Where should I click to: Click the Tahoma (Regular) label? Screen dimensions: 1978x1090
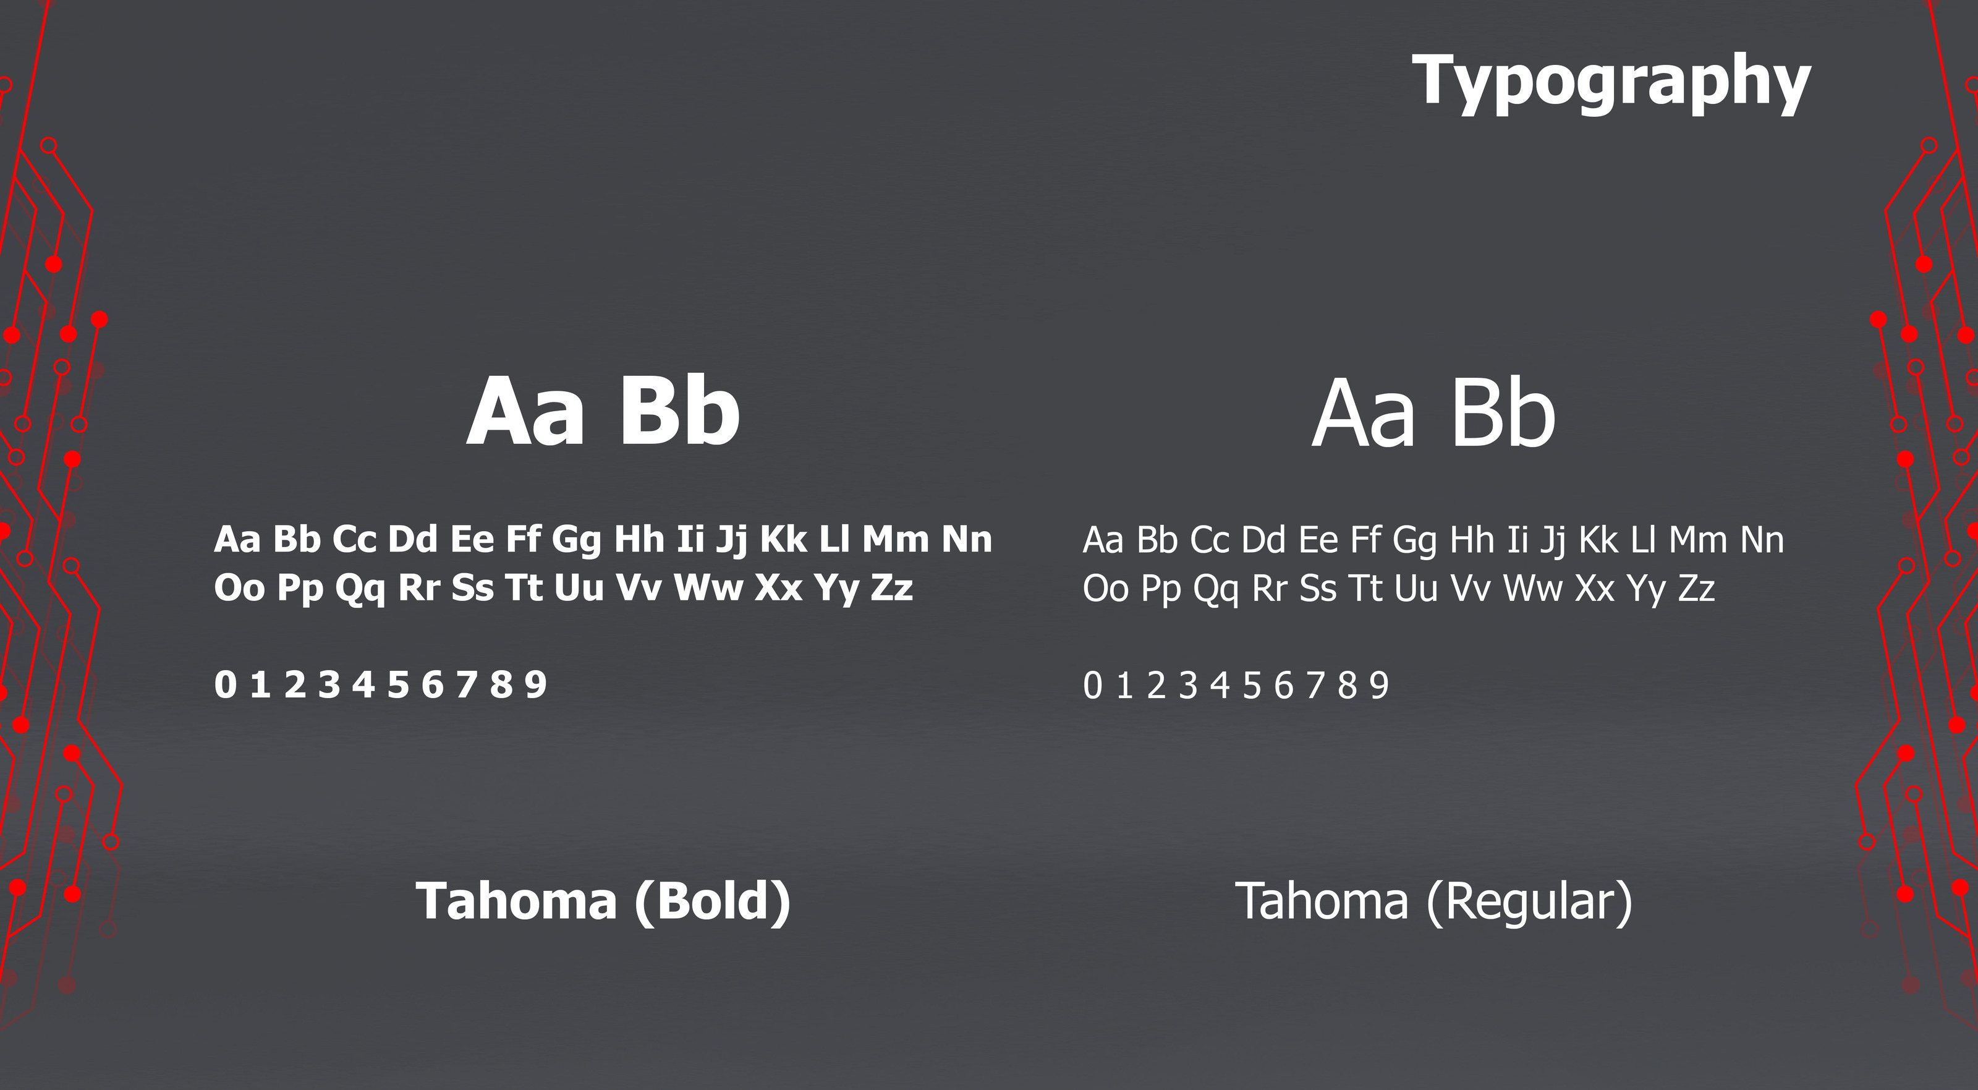pyautogui.click(x=1433, y=901)
